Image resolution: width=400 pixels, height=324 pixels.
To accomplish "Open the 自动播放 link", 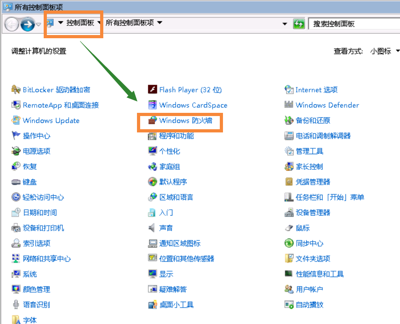I will point(309,304).
